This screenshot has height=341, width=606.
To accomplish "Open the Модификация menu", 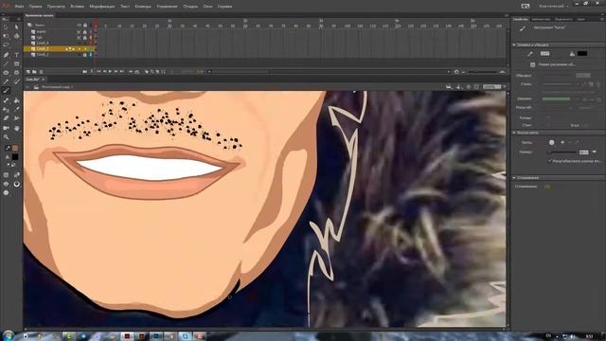I will coord(102,7).
